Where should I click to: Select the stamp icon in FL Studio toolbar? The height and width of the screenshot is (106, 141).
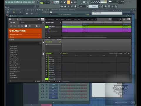pyautogui.click(x=75, y=6)
